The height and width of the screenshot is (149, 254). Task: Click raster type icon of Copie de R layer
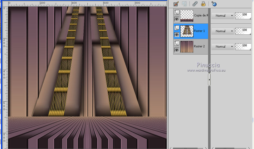click(x=177, y=12)
